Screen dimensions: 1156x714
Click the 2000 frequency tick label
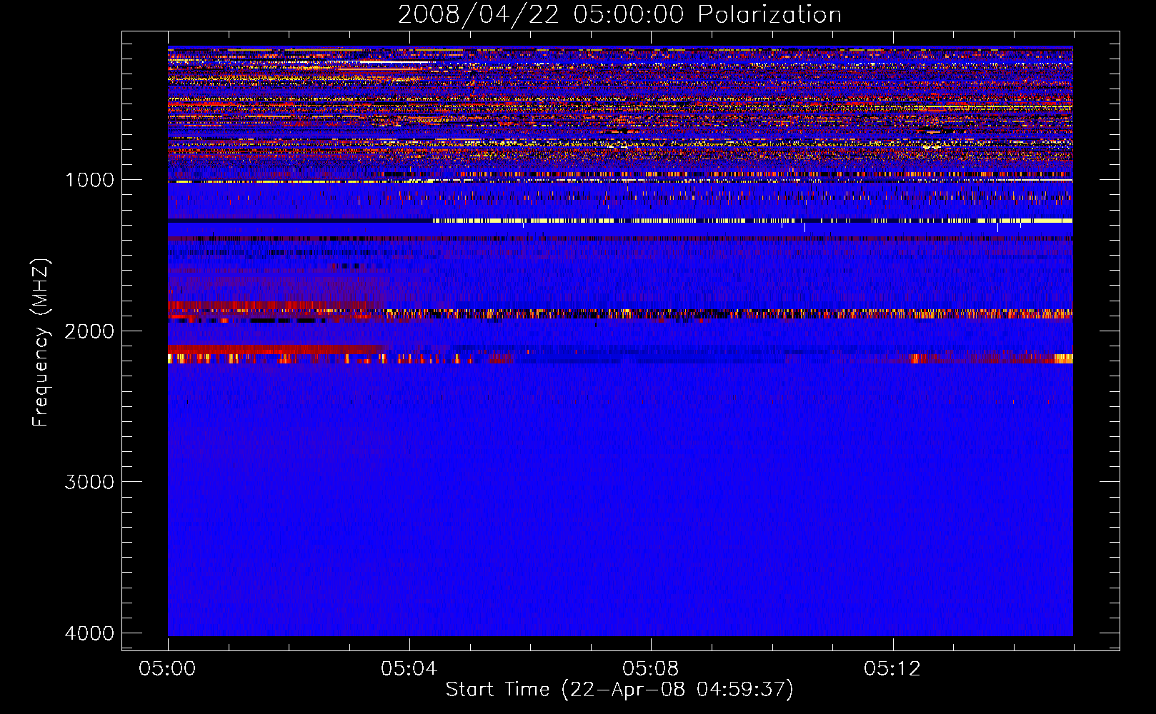coord(89,331)
